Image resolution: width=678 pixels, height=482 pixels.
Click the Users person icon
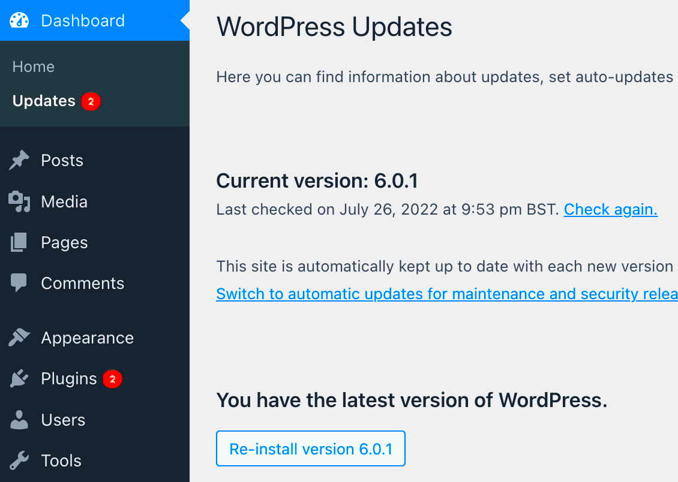coord(19,420)
